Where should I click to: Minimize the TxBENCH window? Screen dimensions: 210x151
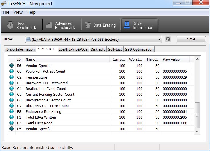point(178,3)
